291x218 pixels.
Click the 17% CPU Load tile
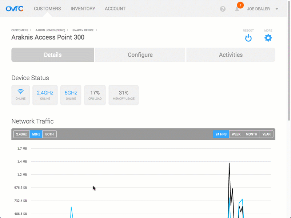coord(95,95)
